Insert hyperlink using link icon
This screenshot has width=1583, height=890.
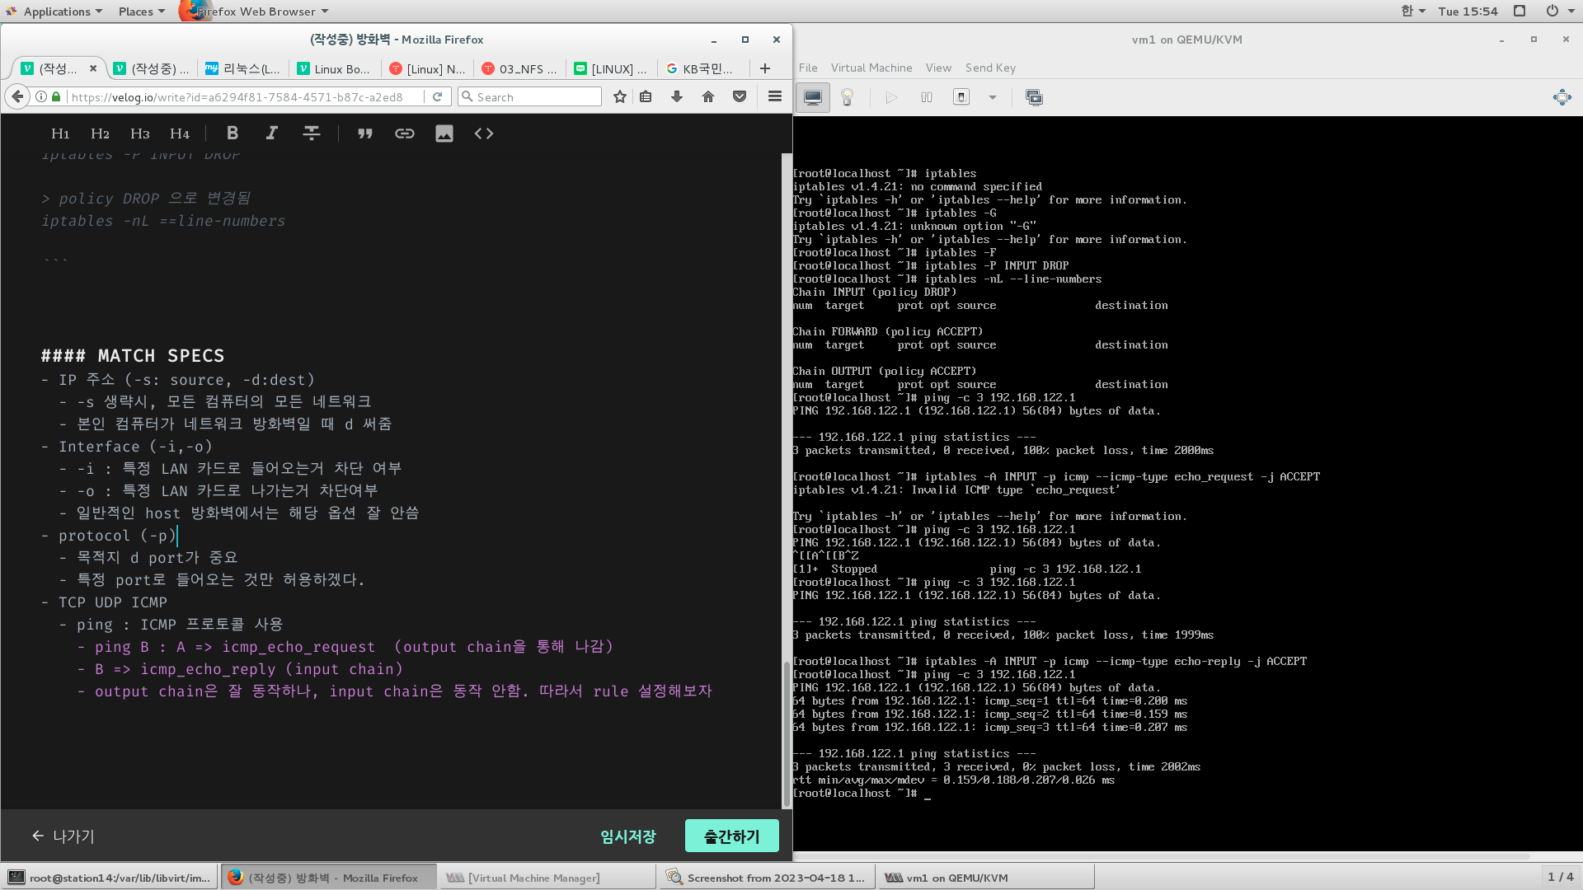point(404,133)
